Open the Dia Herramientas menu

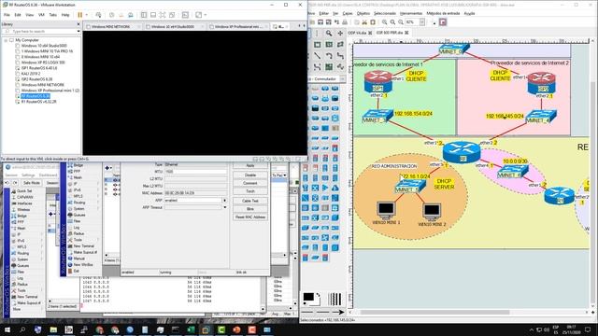pyautogui.click(x=411, y=13)
